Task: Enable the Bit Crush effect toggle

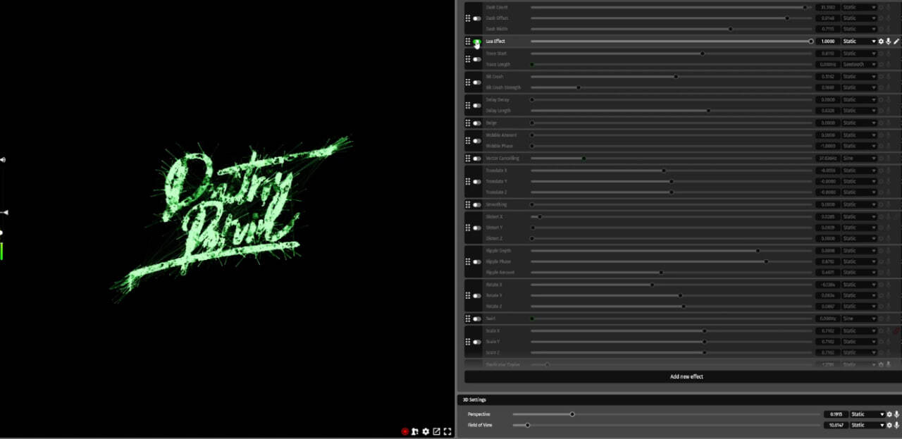Action: tap(477, 82)
